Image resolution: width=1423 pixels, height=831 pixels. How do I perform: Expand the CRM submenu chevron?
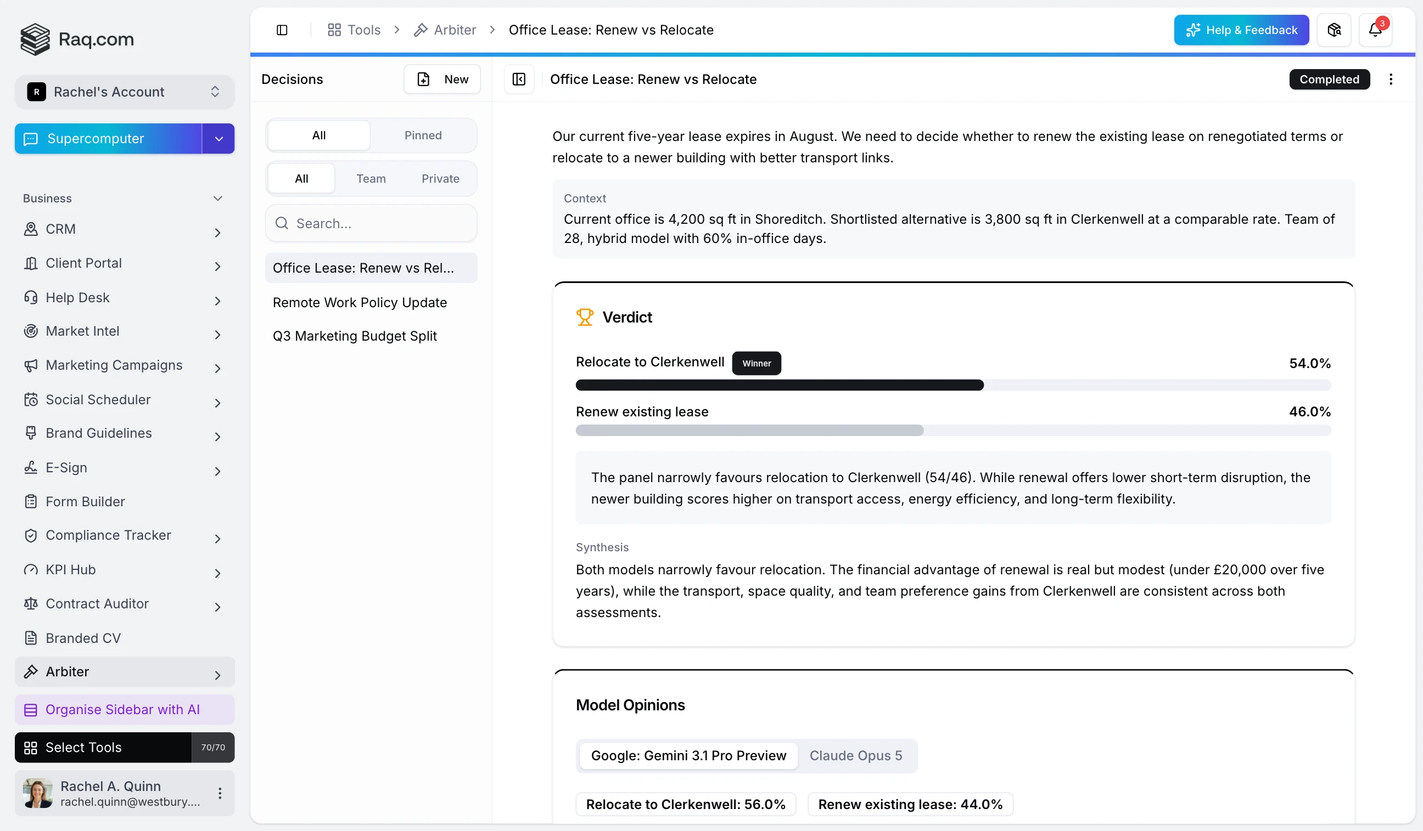[218, 232]
